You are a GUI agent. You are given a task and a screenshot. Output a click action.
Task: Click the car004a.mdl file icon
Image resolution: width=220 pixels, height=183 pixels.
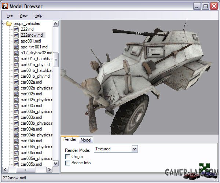[16, 129]
